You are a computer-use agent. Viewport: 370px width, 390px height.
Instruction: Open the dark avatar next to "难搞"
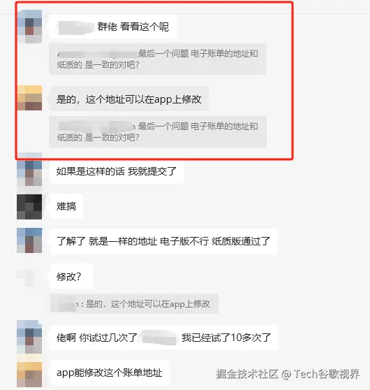pos(29,207)
